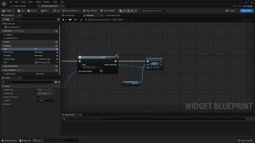Open the Category Default dropdown

45,100
